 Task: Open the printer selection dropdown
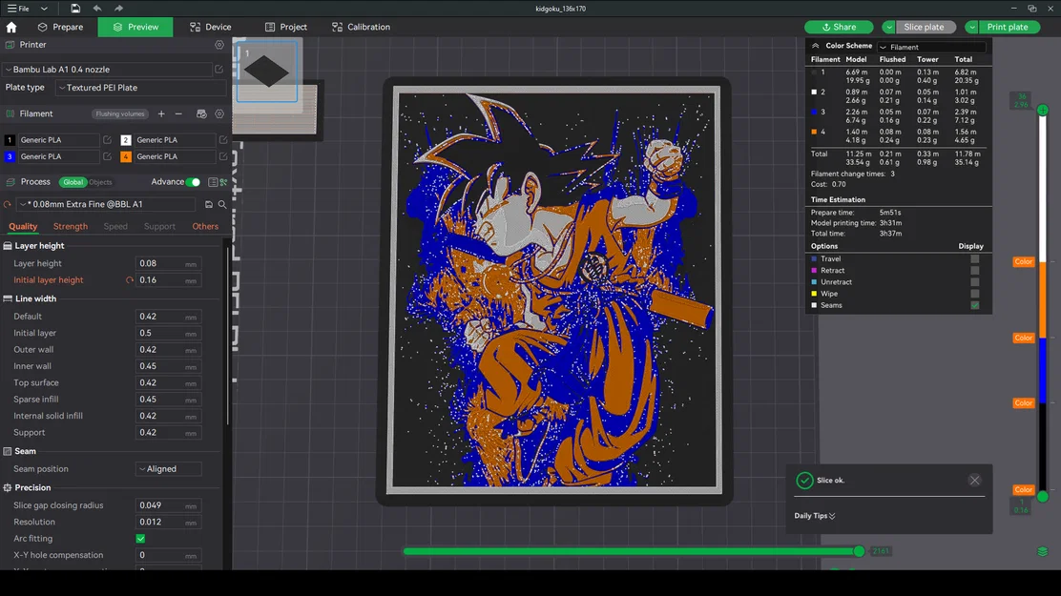tap(107, 69)
